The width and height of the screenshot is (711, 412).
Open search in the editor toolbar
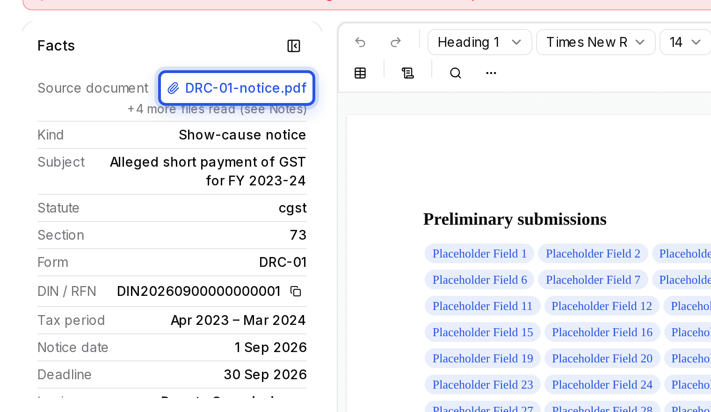click(456, 73)
